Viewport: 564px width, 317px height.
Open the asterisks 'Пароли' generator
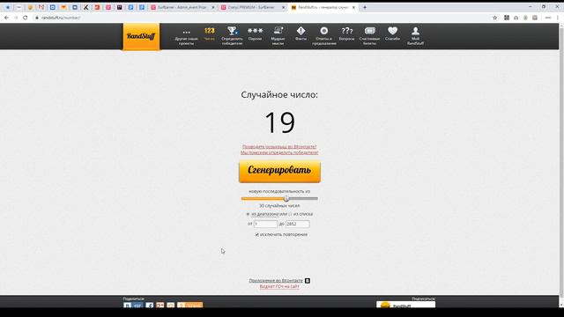tap(255, 33)
